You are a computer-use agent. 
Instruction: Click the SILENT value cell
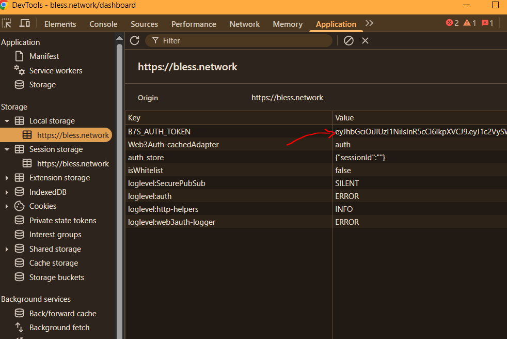[x=420, y=183]
